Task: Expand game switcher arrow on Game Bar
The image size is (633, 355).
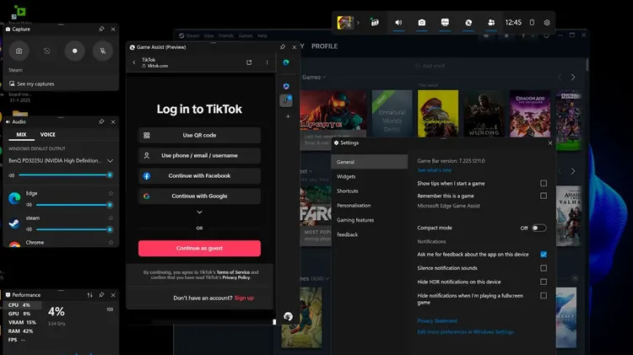Action: (x=358, y=23)
